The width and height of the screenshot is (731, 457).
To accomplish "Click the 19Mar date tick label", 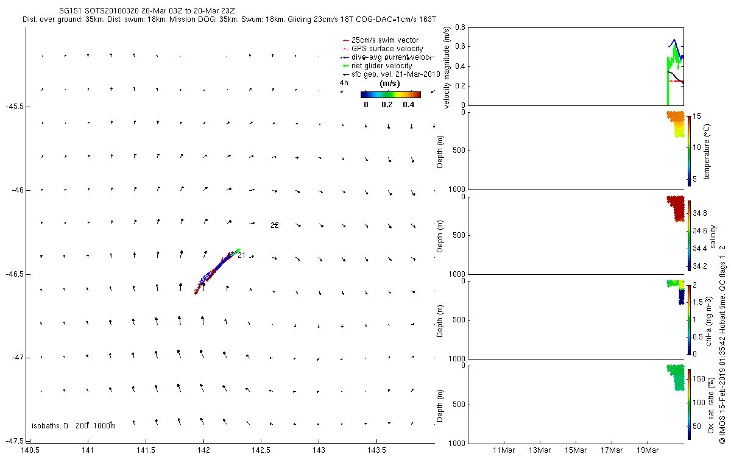I will tap(647, 450).
